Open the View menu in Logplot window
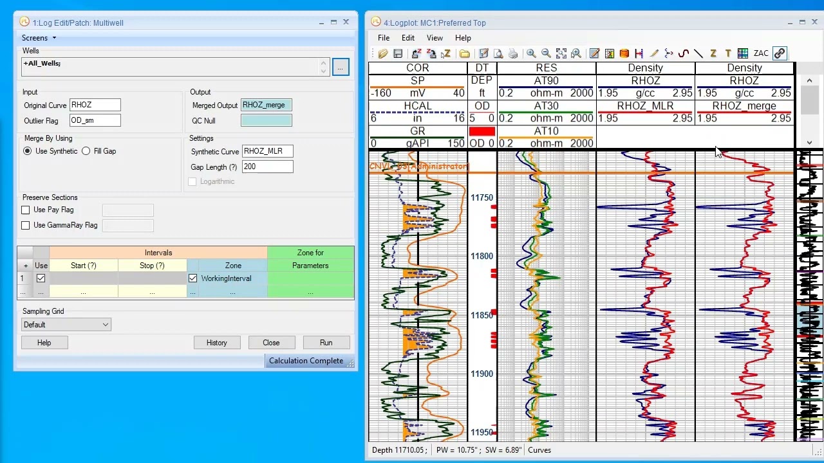Image resolution: width=824 pixels, height=463 pixels. [x=435, y=38]
